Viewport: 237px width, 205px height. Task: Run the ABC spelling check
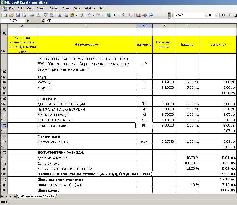tap(45, 15)
